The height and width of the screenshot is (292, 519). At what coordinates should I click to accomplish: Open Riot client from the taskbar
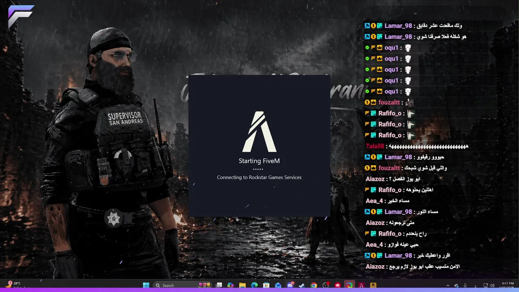point(337,285)
